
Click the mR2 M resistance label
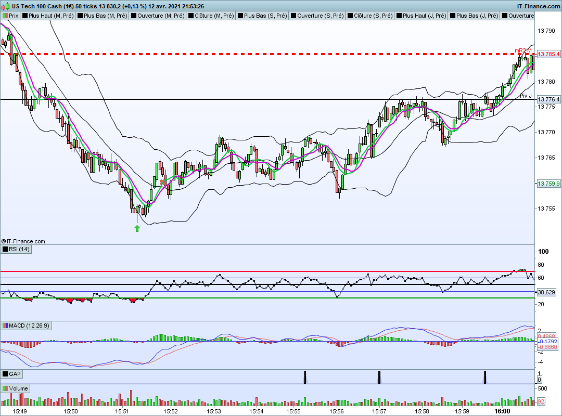click(523, 50)
